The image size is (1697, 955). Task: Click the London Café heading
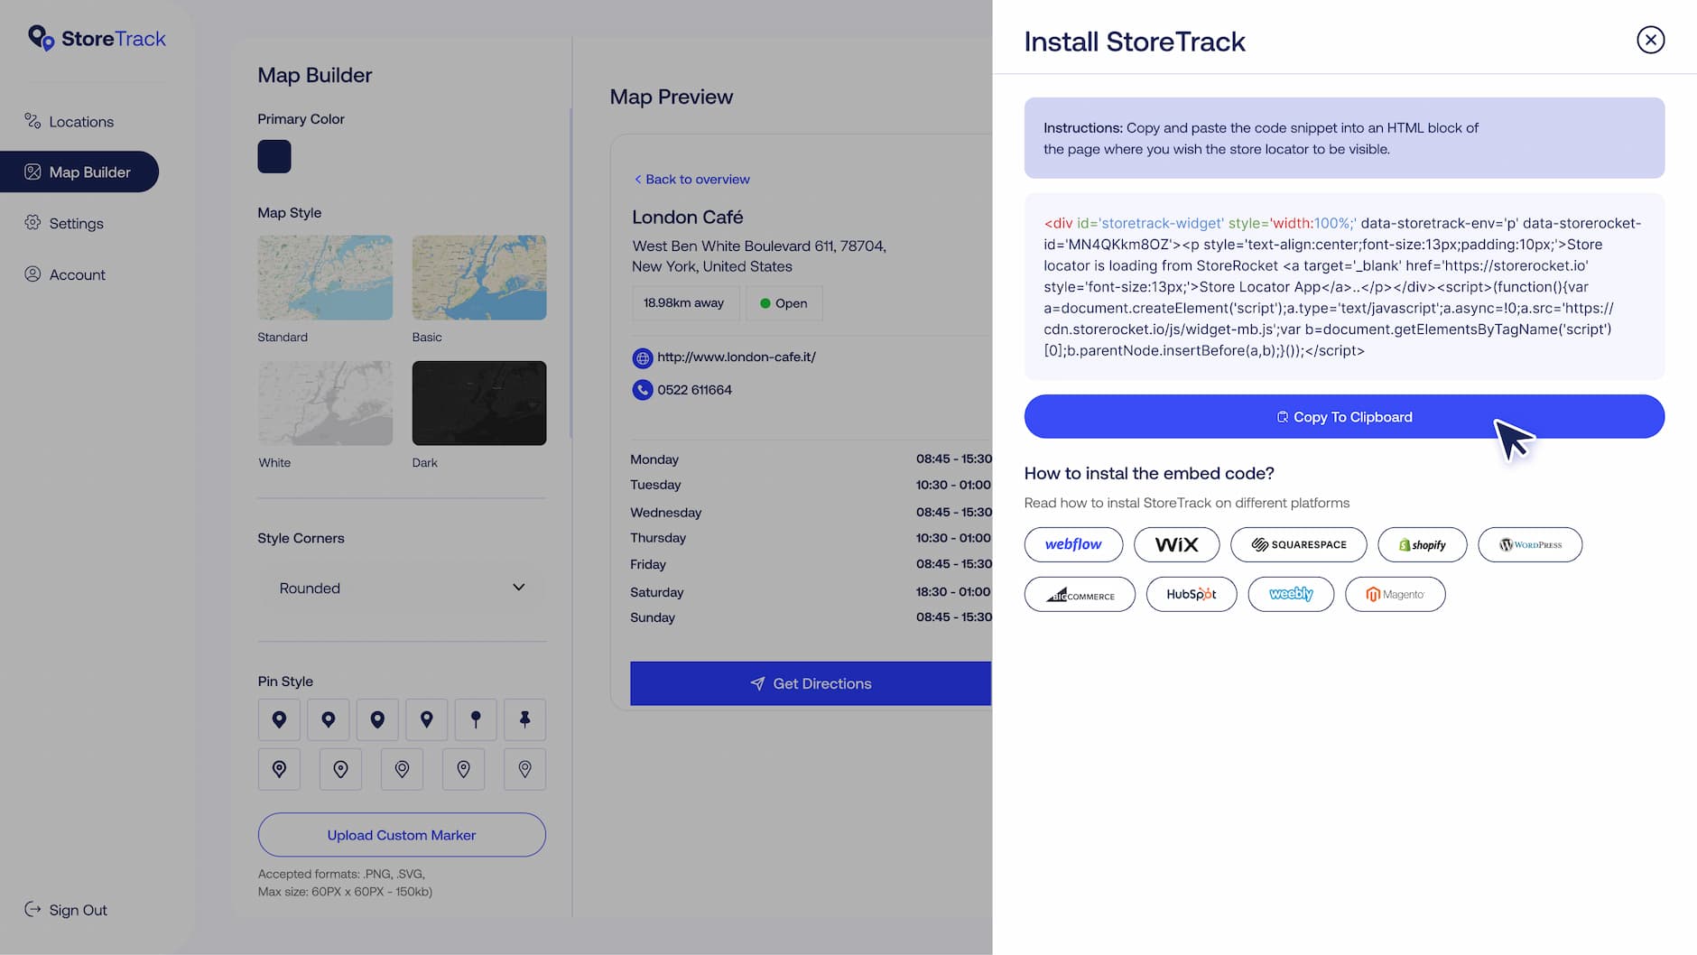click(688, 217)
